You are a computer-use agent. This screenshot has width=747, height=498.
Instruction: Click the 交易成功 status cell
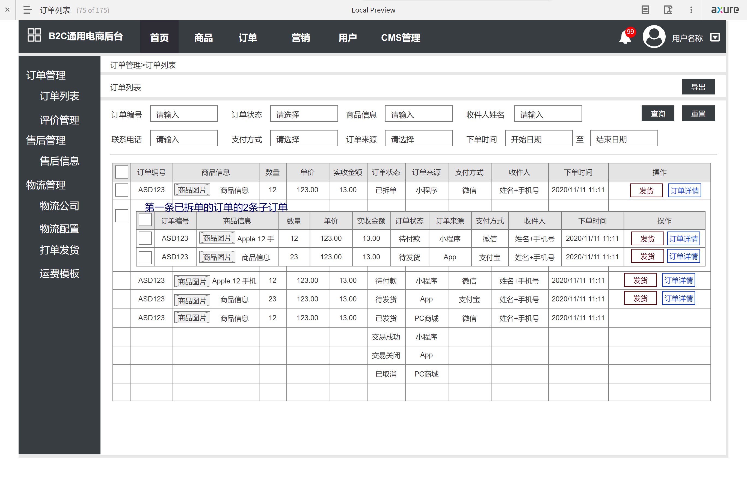[386, 337]
